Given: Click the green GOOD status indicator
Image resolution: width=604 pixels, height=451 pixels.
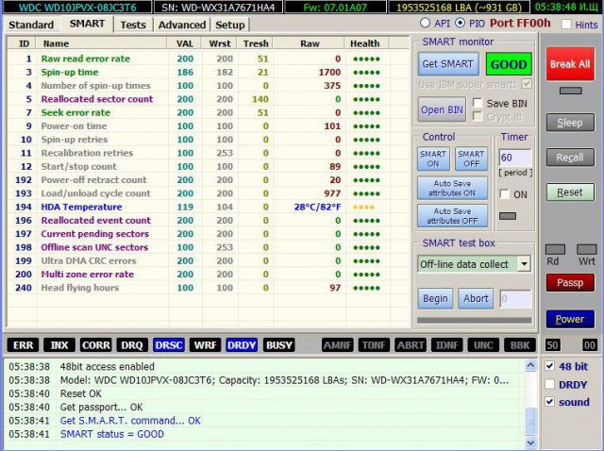Looking at the screenshot, I should pos(508,64).
